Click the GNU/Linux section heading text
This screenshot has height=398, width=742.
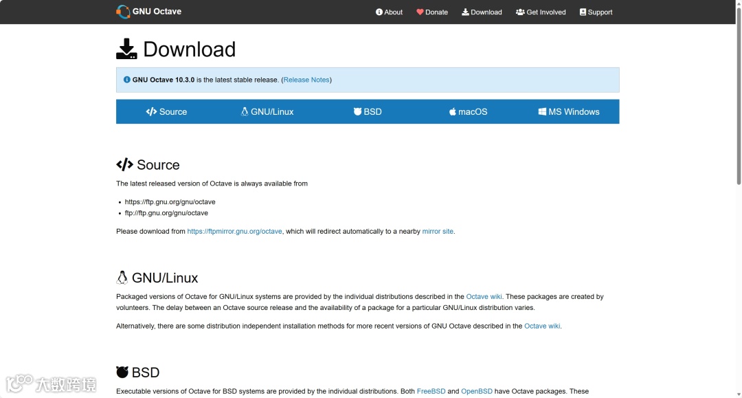[165, 278]
